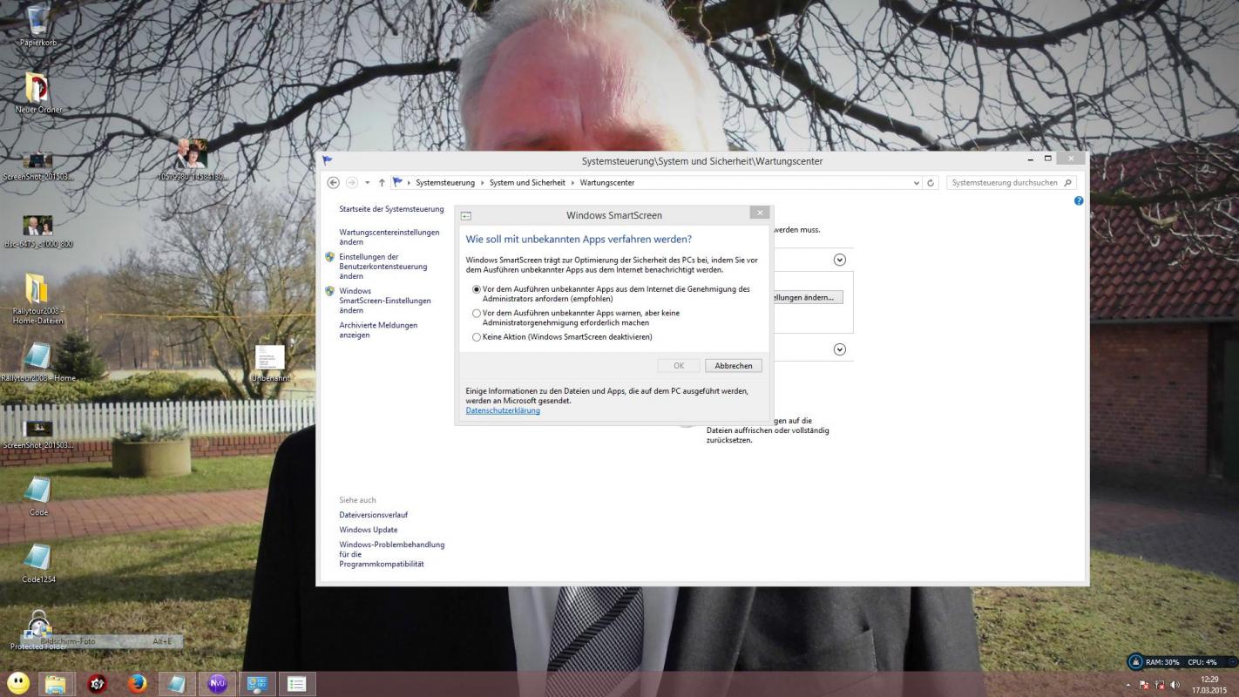The height and width of the screenshot is (697, 1239).
Task: Click System und Sicherheit breadcrumb
Action: point(527,183)
